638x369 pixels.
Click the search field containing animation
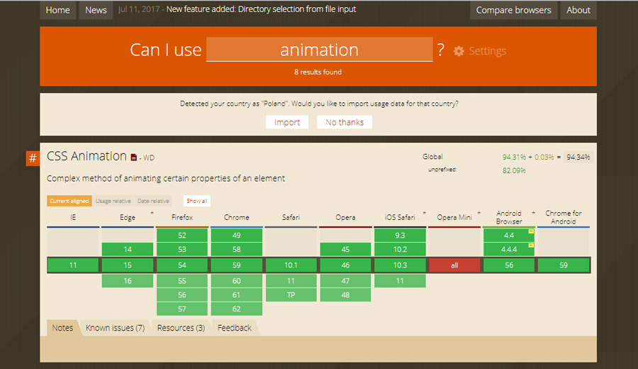pos(320,49)
